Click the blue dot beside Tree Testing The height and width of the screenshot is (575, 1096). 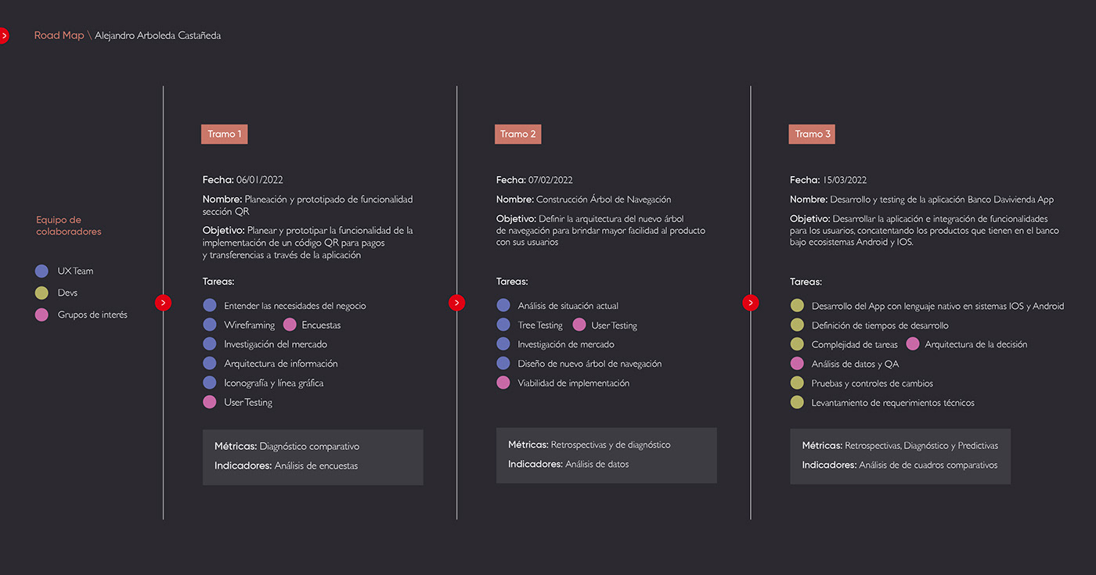(x=503, y=325)
